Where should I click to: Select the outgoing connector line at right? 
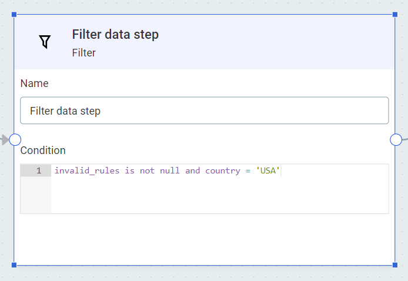tap(405, 138)
